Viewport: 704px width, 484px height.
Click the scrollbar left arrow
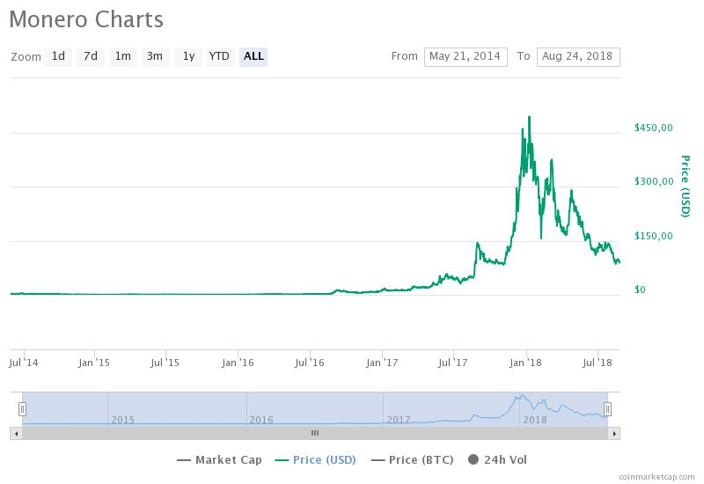pos(16,433)
